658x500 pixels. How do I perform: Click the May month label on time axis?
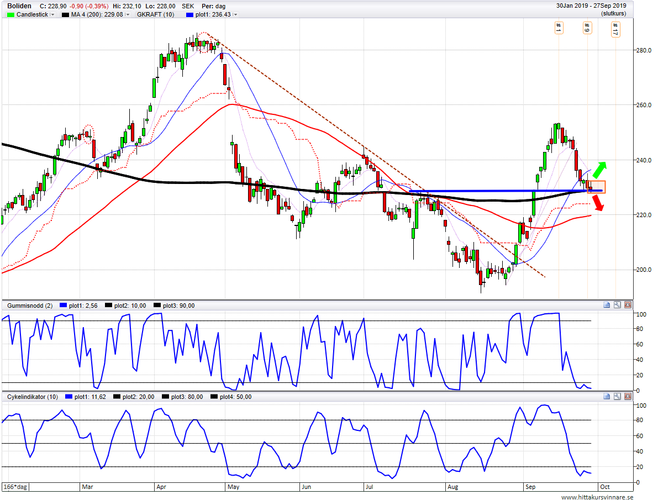pos(233,487)
